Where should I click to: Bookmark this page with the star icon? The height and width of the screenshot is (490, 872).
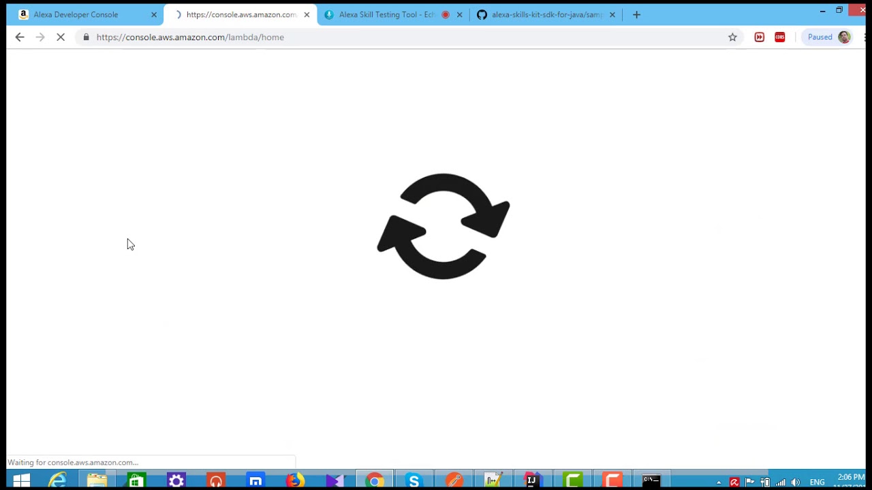(x=732, y=37)
